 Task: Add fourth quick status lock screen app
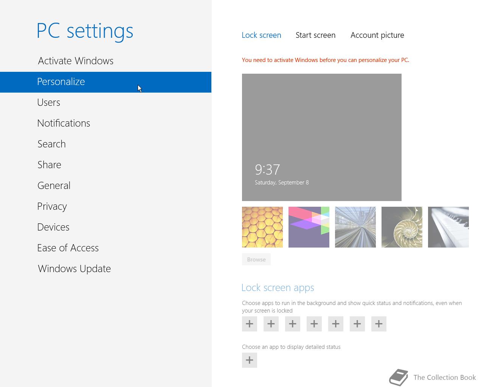click(x=314, y=324)
